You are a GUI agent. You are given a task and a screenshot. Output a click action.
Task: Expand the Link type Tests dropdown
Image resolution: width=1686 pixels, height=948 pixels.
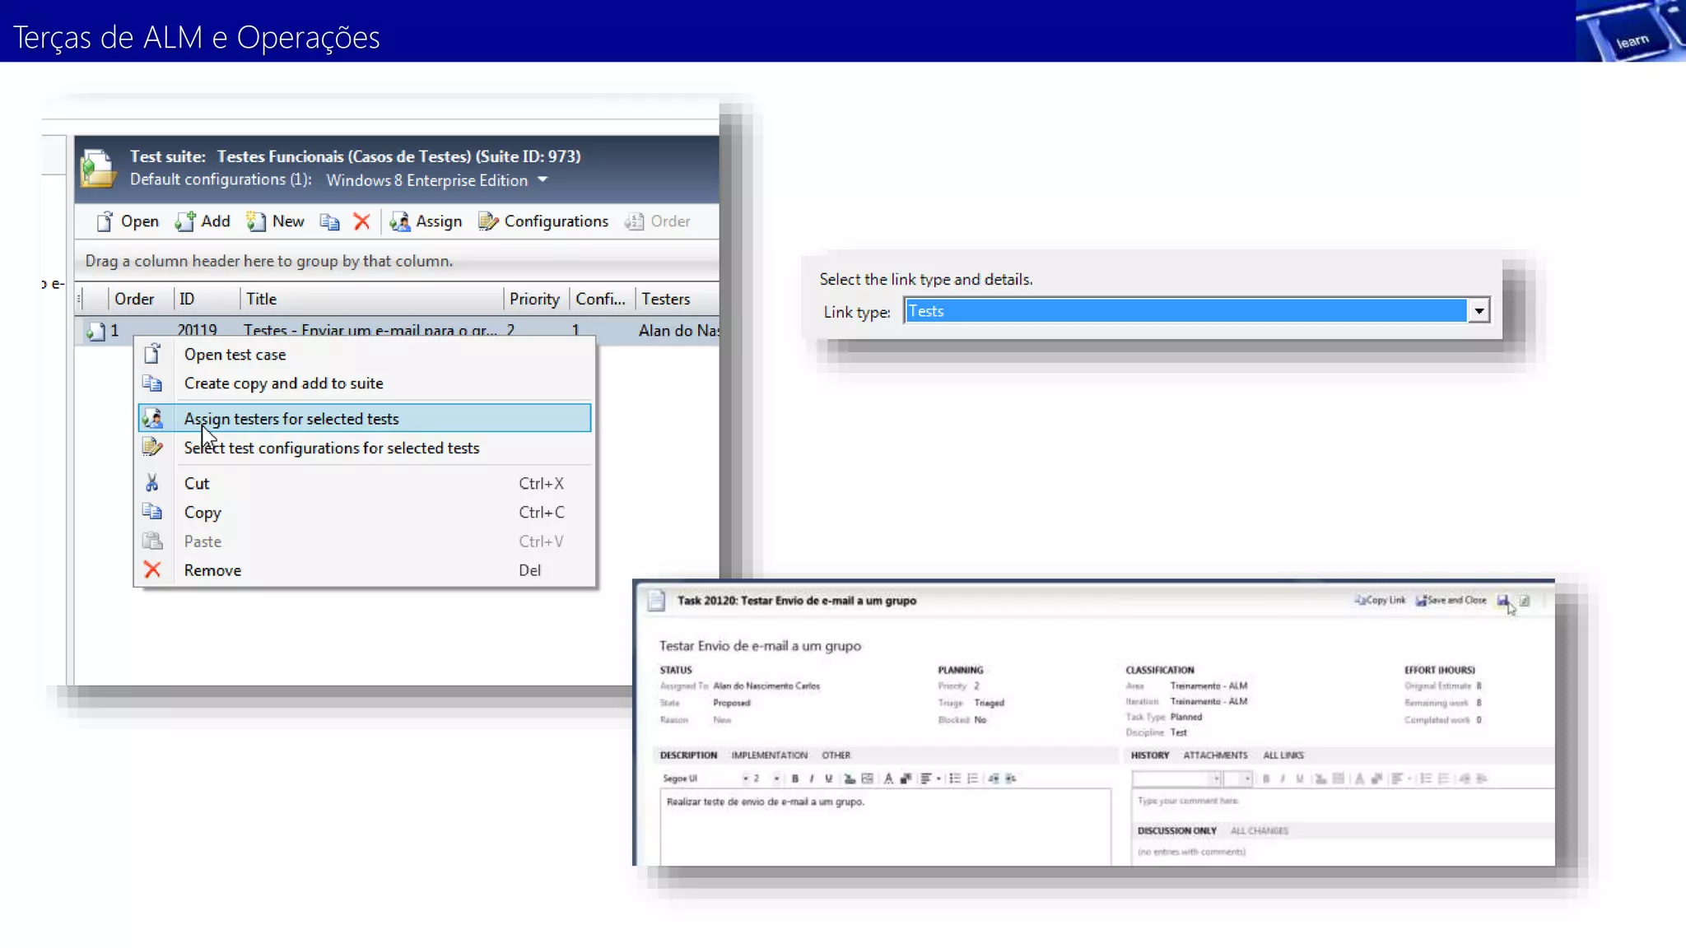click(1479, 311)
